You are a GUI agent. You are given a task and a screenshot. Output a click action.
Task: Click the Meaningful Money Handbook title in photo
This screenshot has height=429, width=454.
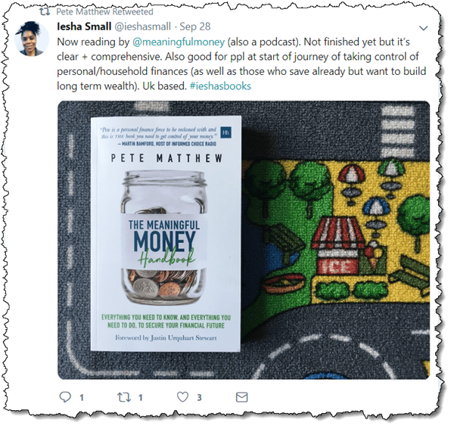(x=164, y=244)
